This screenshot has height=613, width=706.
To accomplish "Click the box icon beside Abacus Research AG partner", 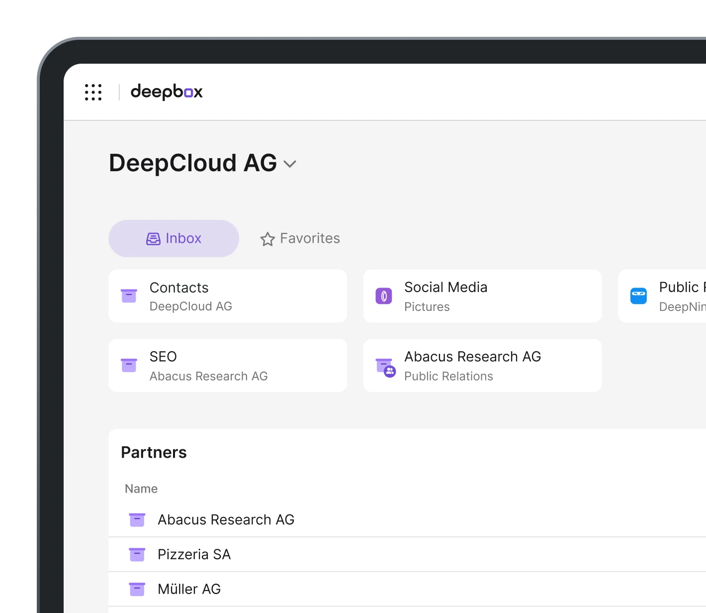I will point(137,519).
